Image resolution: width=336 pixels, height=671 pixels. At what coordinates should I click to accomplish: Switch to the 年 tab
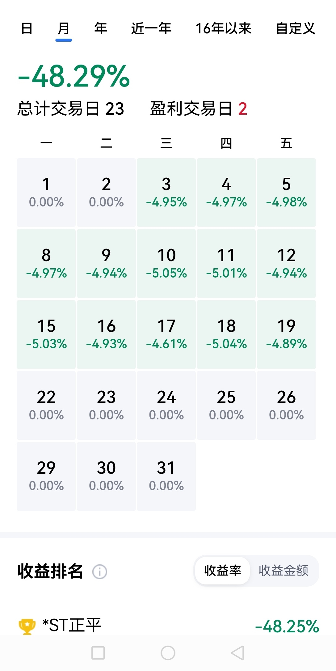pos(101,29)
